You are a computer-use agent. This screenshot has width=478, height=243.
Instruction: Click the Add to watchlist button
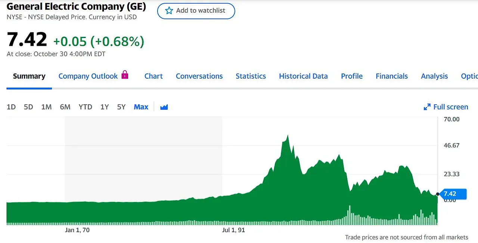pos(196,11)
